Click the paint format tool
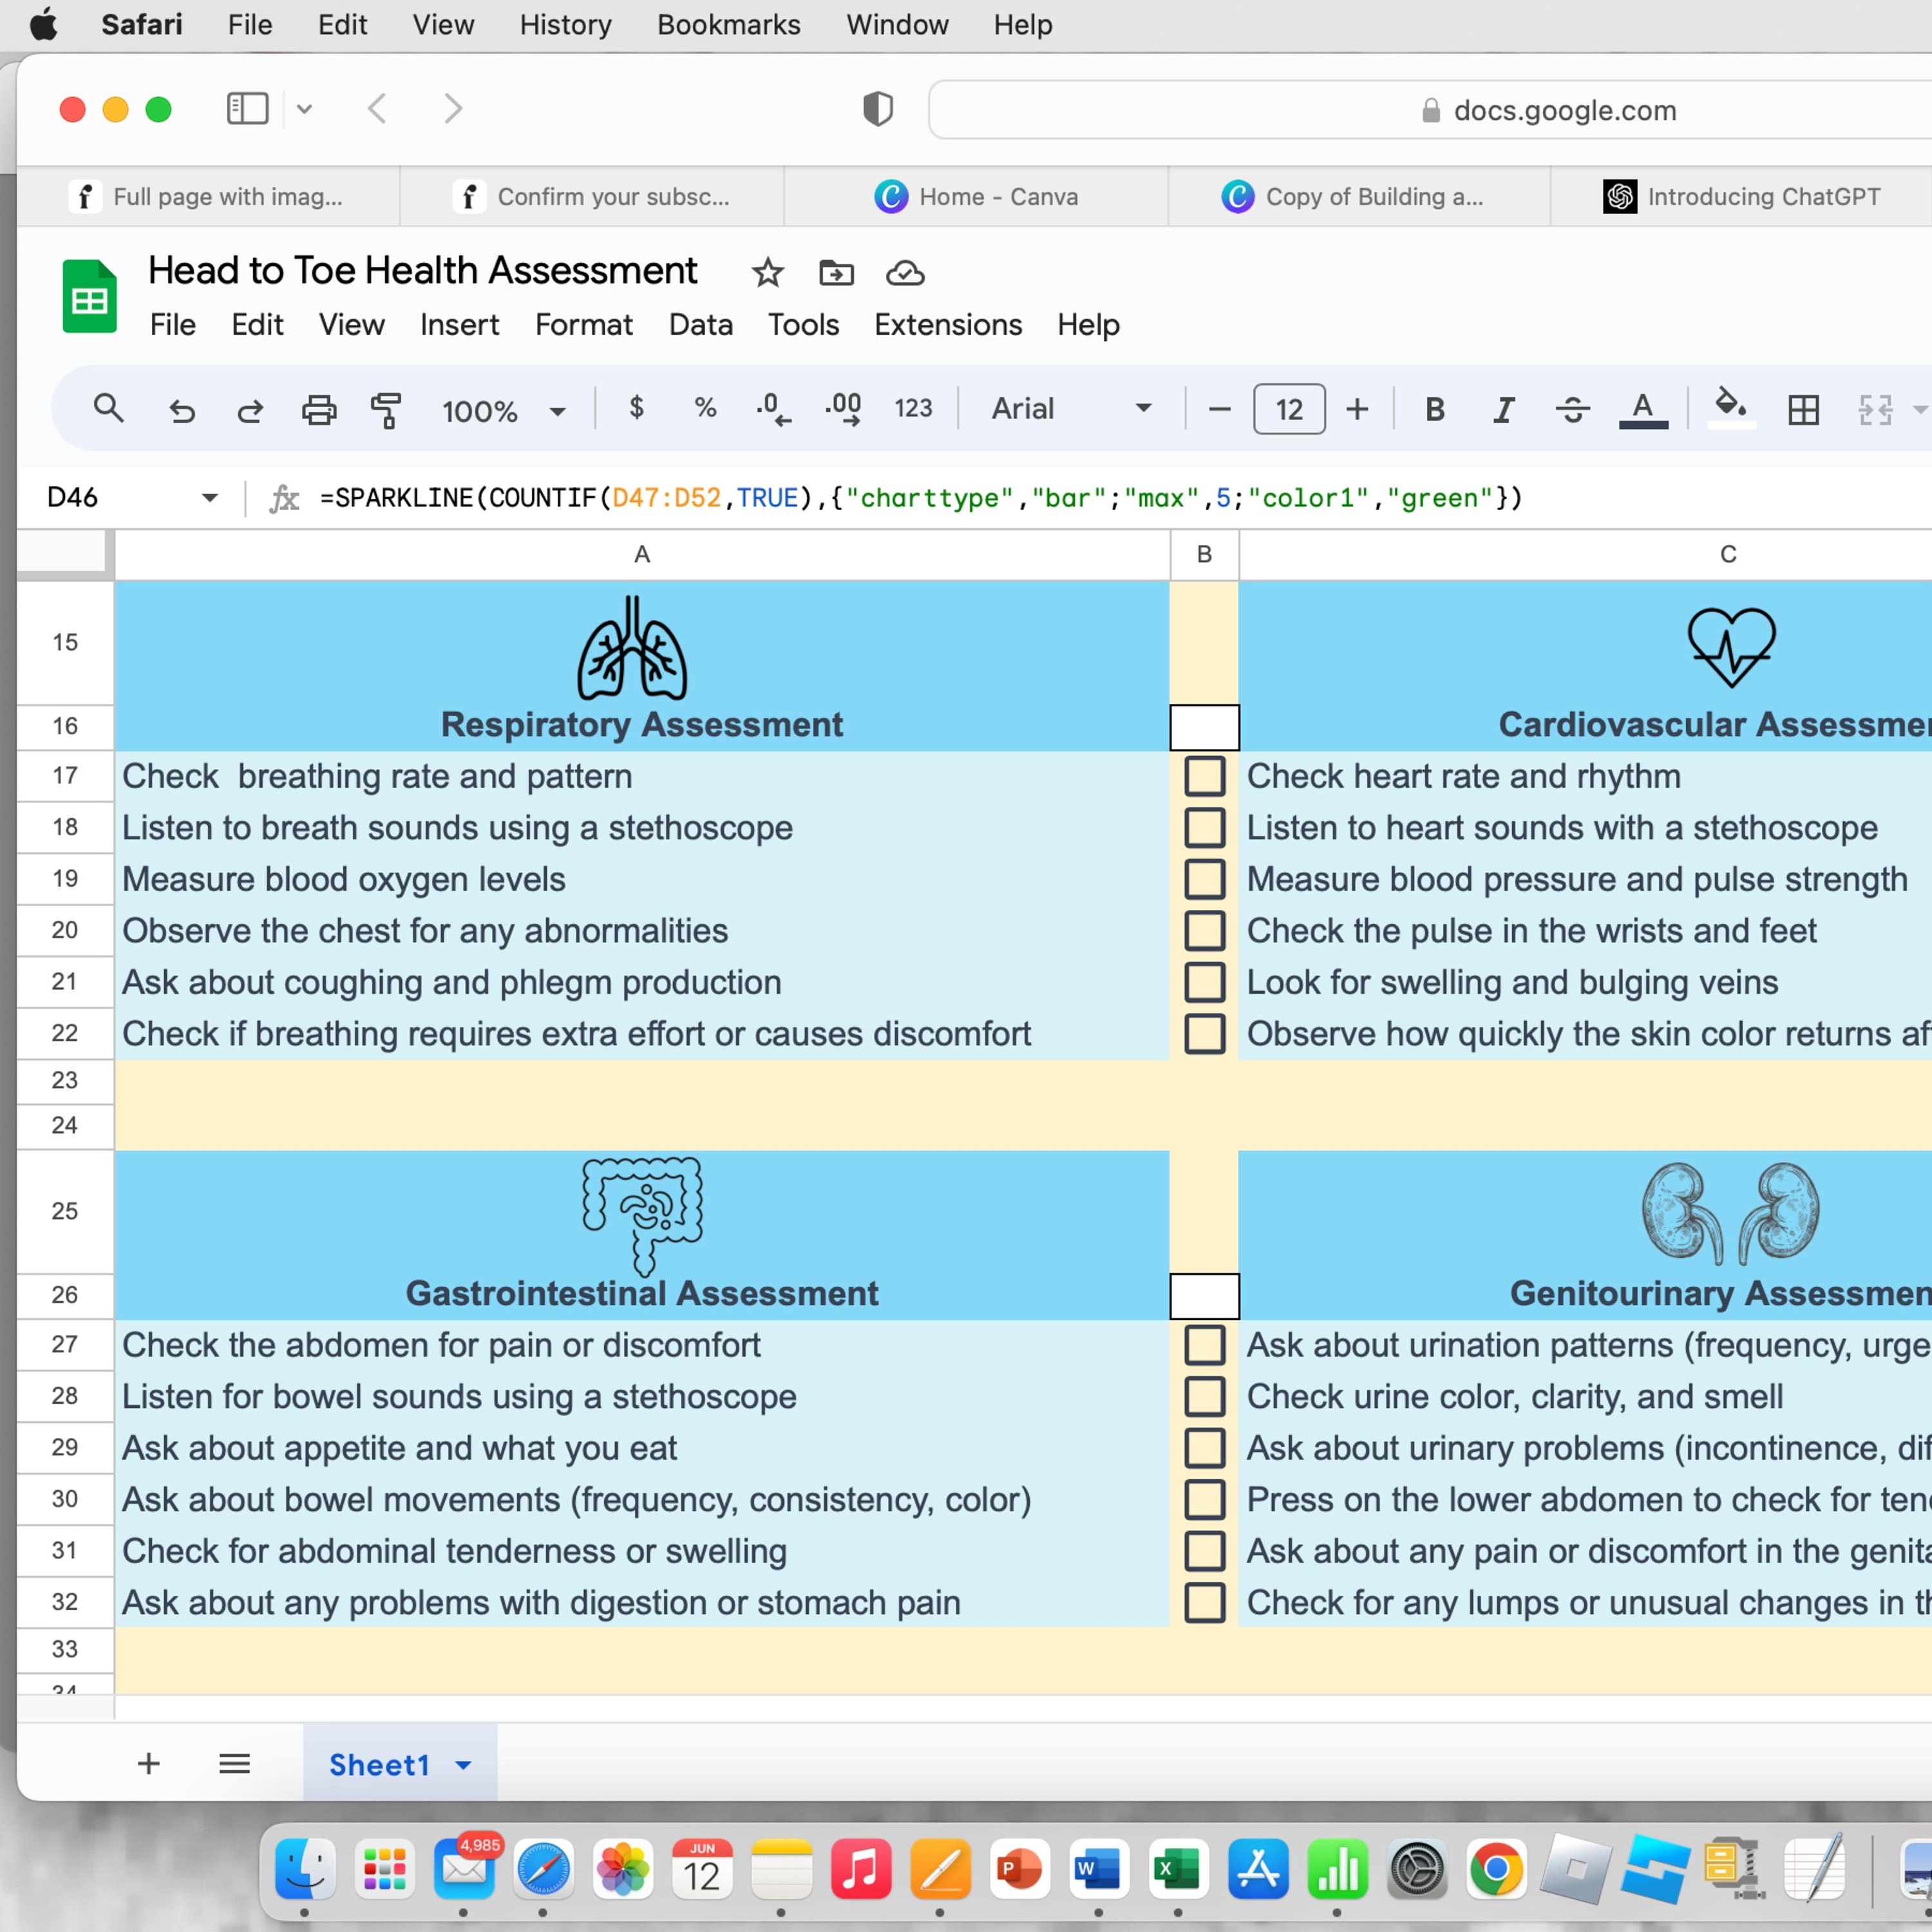This screenshot has width=1932, height=1932. (x=387, y=409)
